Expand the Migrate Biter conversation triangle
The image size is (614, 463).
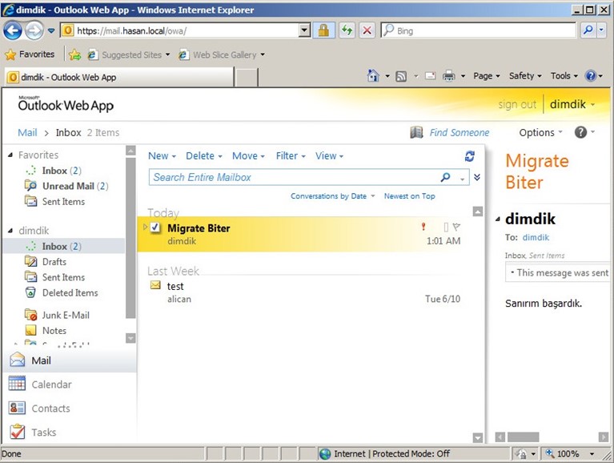pyautogui.click(x=145, y=227)
